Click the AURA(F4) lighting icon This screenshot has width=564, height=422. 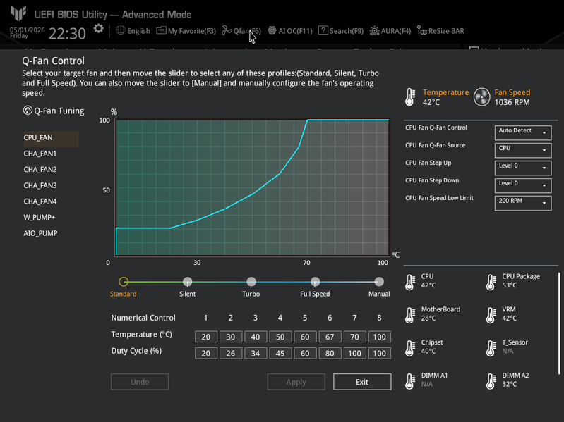click(374, 31)
